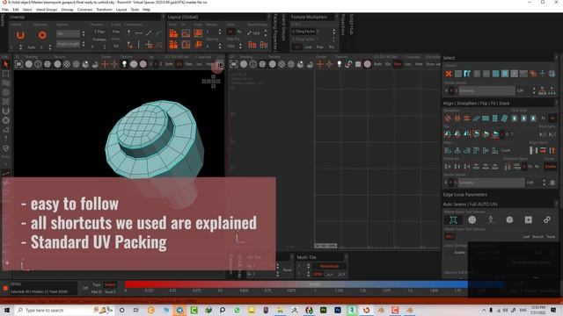
Task: Click Redistribute in Multi-Tile panel
Action: (329, 266)
